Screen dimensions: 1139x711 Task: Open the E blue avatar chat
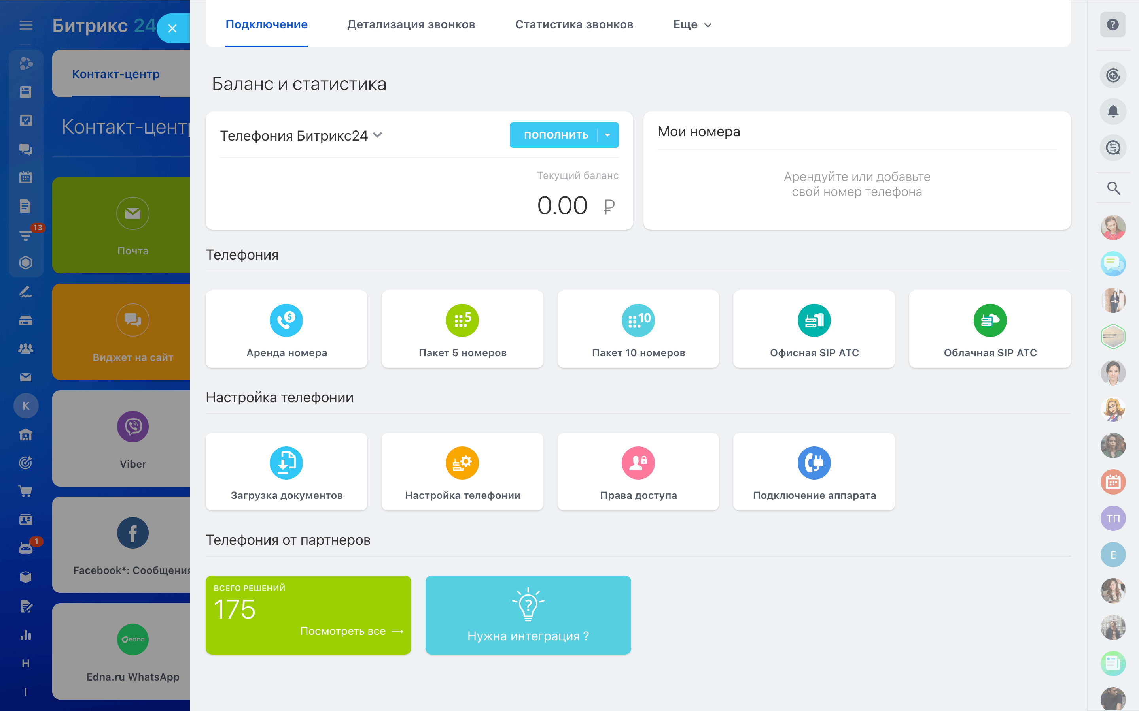pyautogui.click(x=1113, y=555)
